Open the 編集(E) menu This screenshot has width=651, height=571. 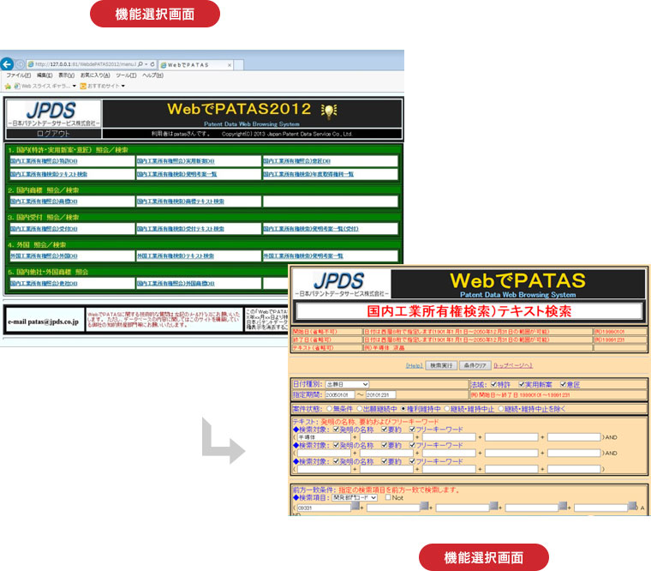pyautogui.click(x=45, y=75)
